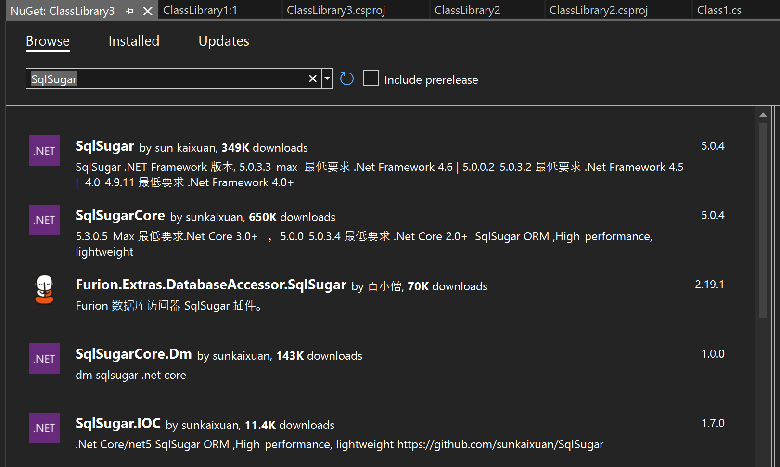Viewport: 780px width, 467px height.
Task: Switch to the Installed tab
Action: [134, 41]
